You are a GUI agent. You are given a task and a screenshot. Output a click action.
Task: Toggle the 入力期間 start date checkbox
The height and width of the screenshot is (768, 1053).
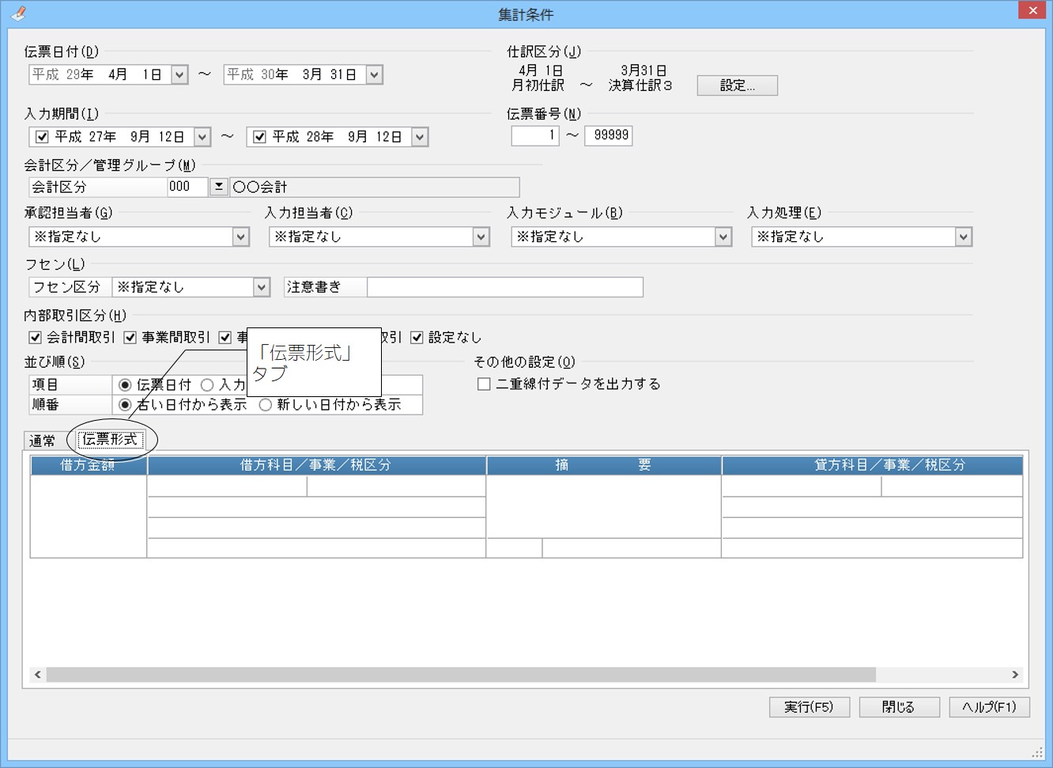42,138
